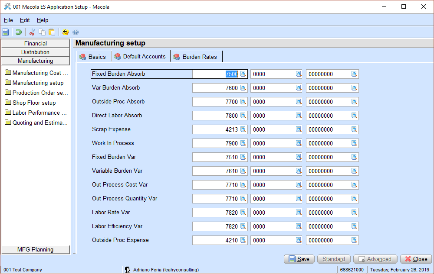Viewport: 434px width, 274px height.
Task: Open lookup for Outside Proc Expense account 4210
Action: 243,240
